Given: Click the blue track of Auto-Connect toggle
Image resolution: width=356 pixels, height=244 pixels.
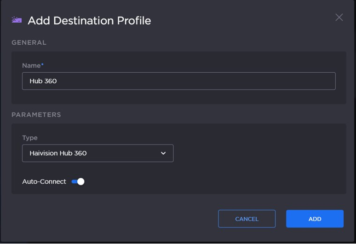Looking at the screenshot, I should point(74,181).
